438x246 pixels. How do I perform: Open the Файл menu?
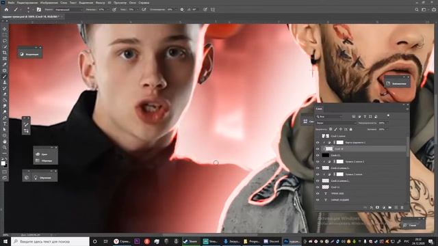(x=11, y=3)
